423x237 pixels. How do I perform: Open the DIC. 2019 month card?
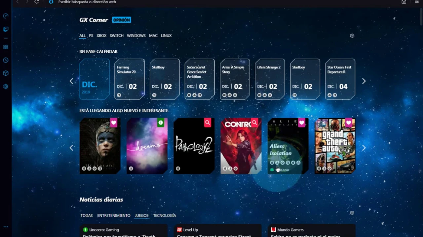click(95, 79)
